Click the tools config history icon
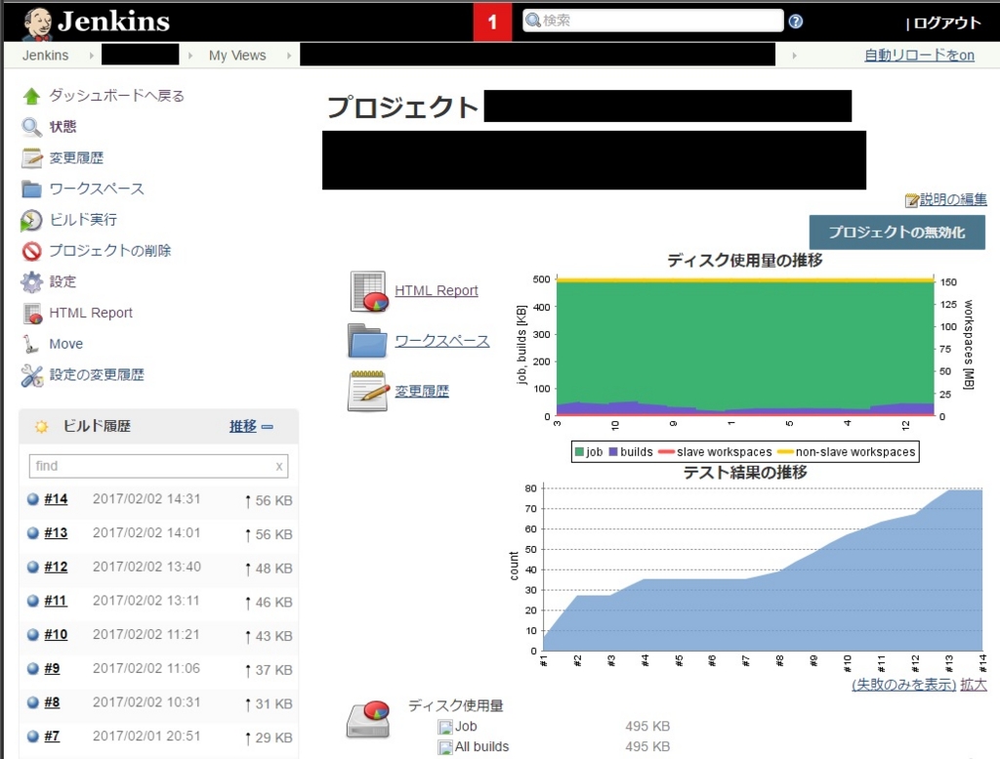Screen dimensions: 1000x759 tap(31, 376)
